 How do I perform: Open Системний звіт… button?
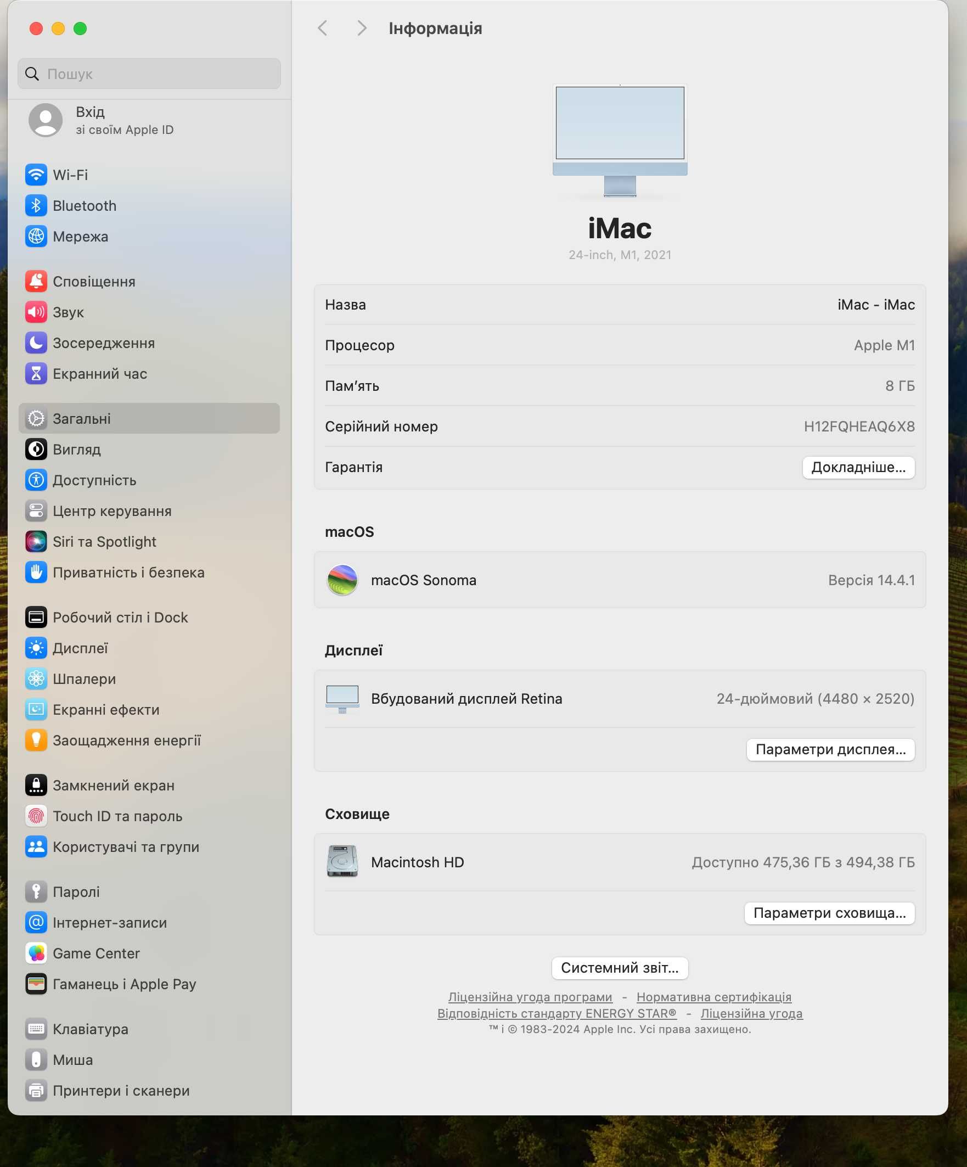620,968
